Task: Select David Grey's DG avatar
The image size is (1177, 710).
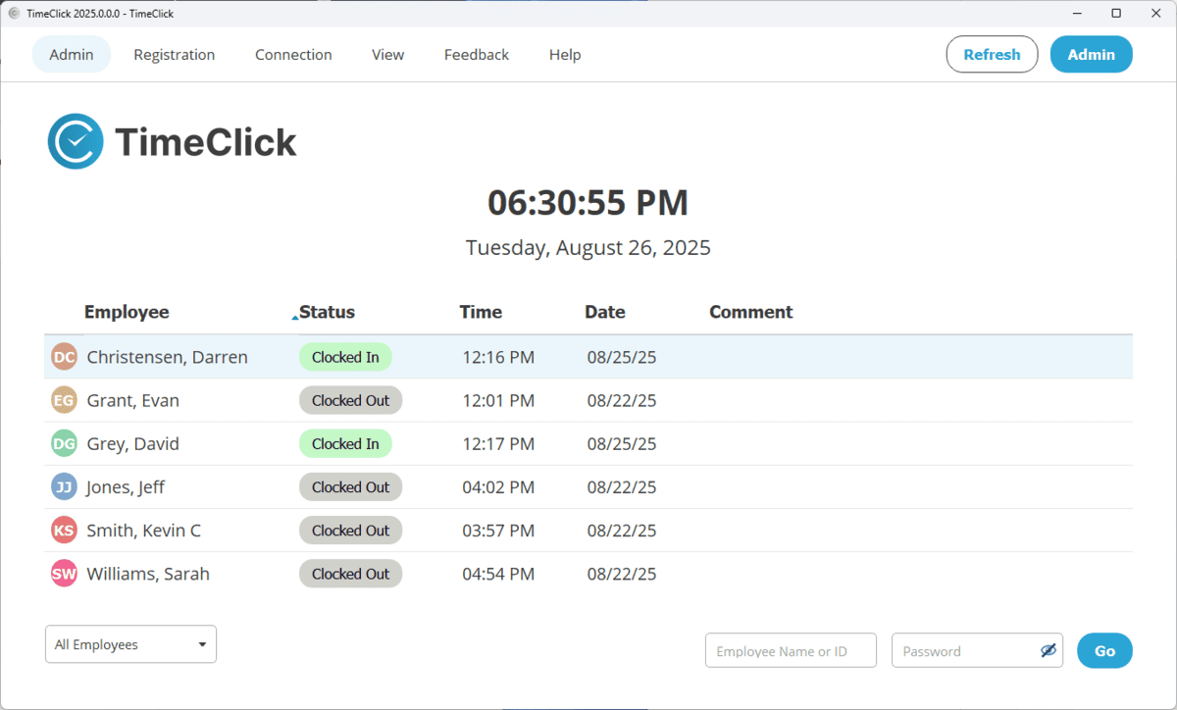Action: [64, 443]
